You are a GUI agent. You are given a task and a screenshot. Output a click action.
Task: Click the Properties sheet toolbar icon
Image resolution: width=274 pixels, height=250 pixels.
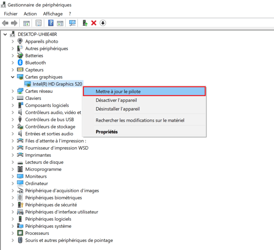39,23
